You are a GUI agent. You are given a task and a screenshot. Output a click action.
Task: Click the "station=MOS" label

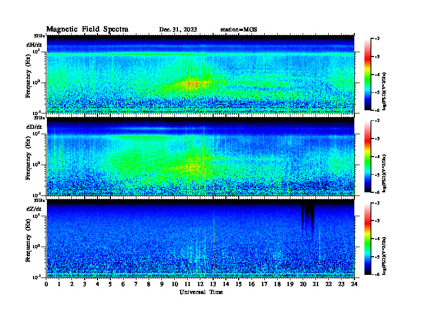[239, 30]
